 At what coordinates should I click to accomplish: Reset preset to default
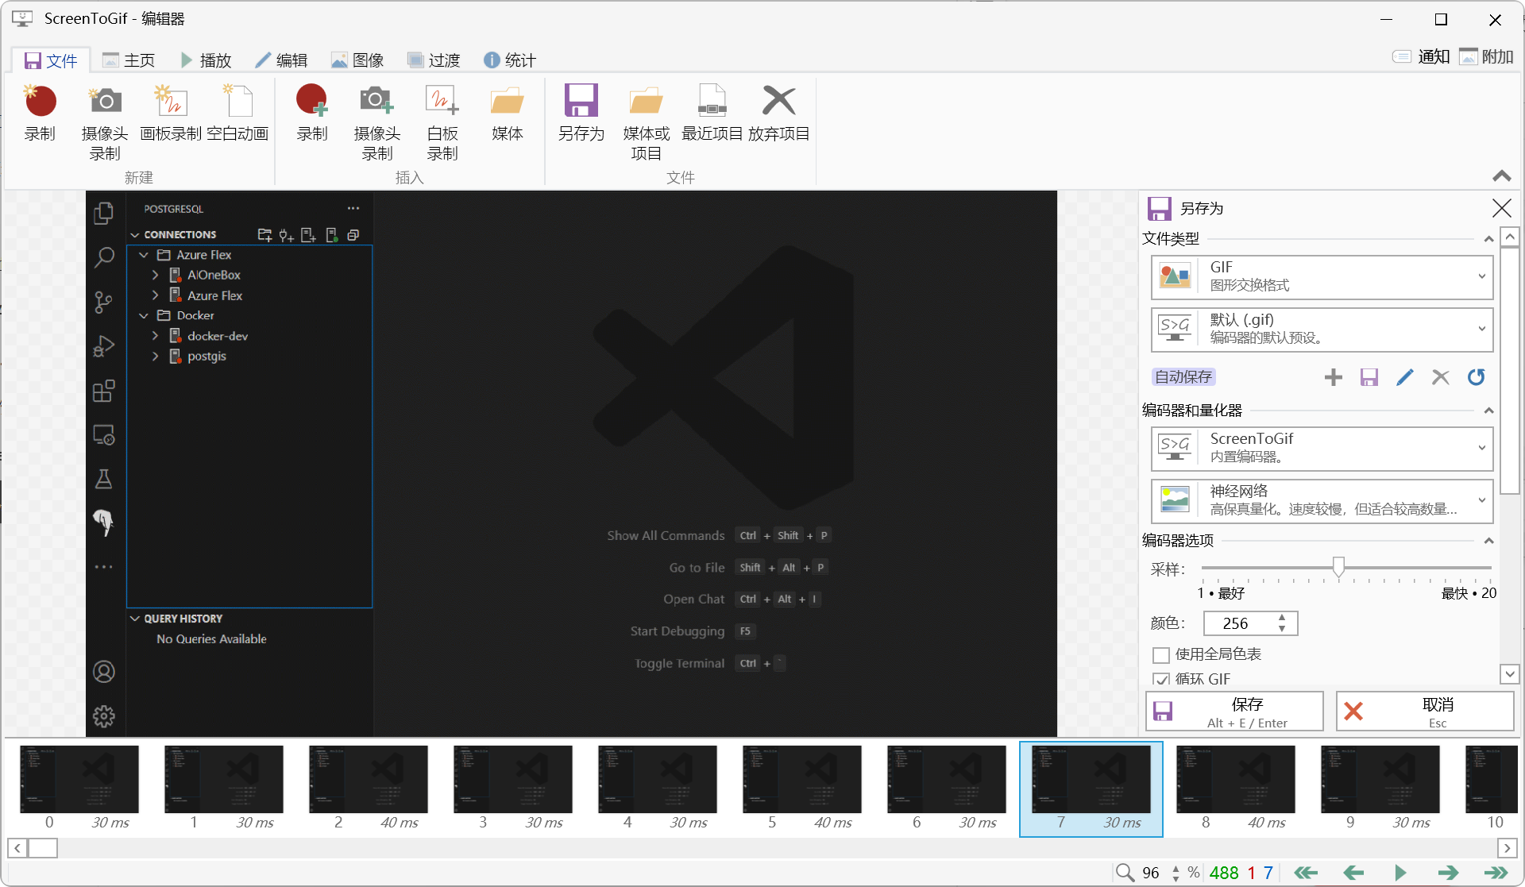pos(1477,377)
